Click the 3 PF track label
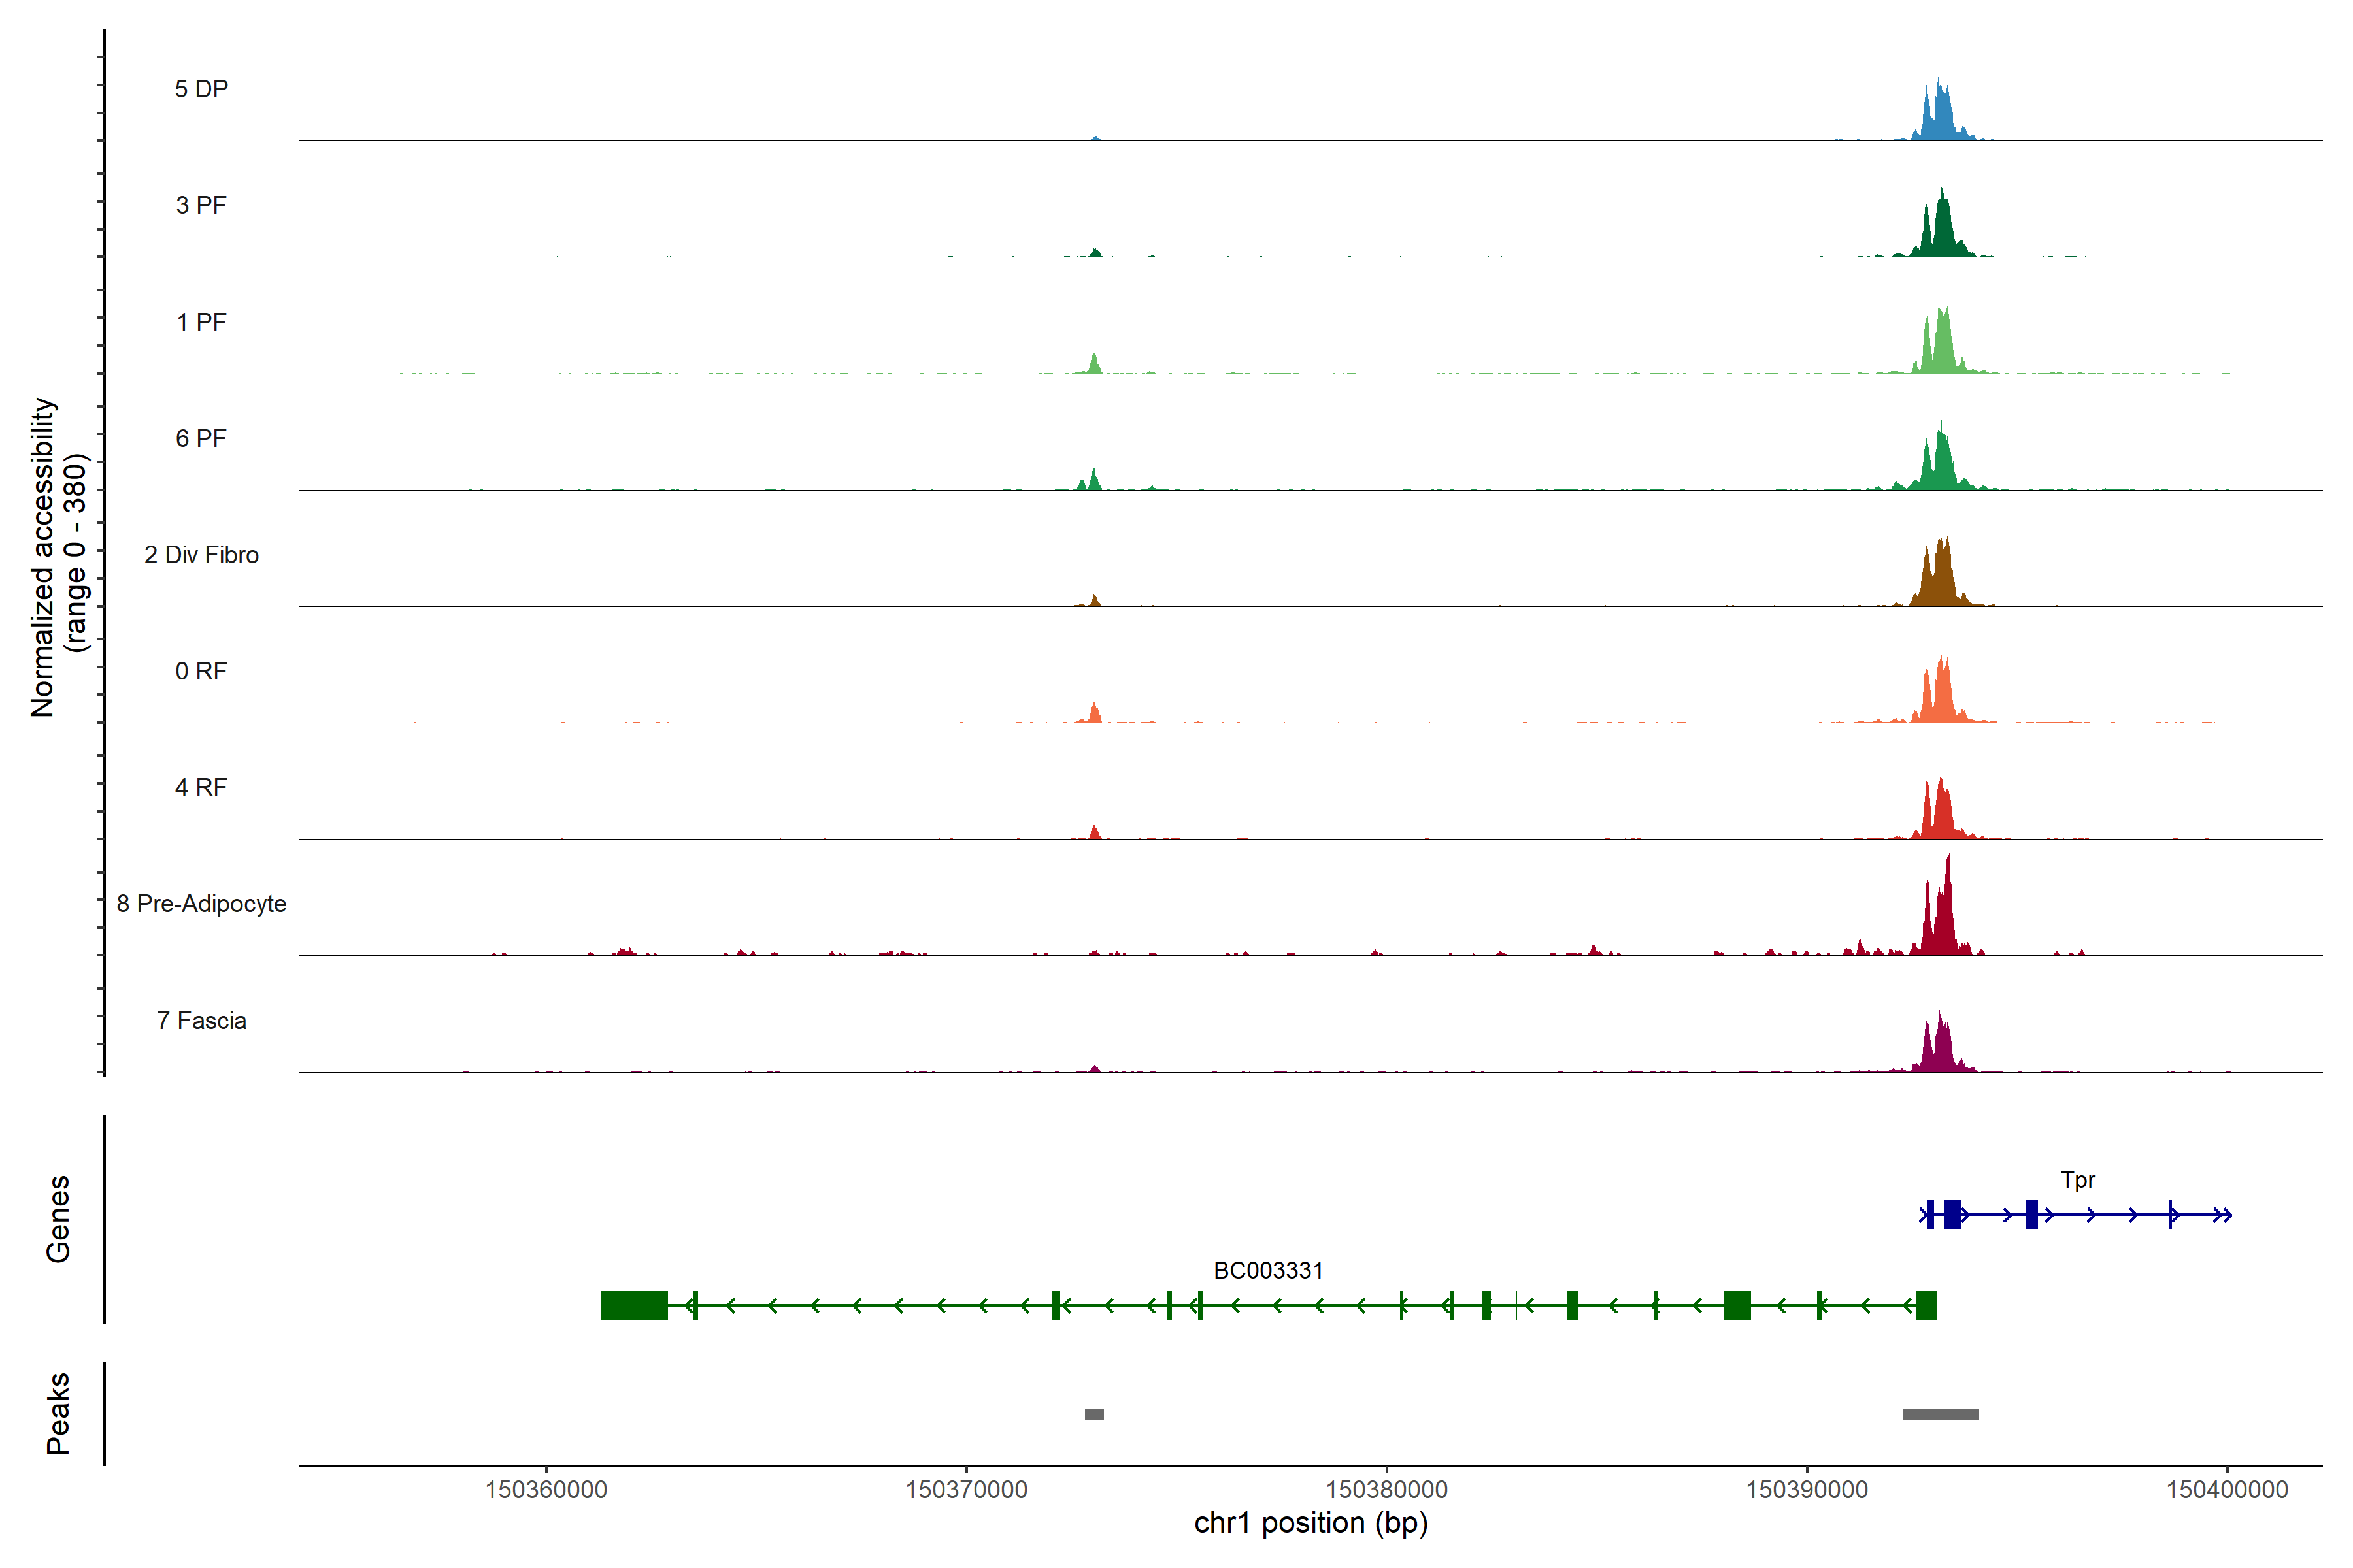The image size is (2353, 1568). click(x=201, y=205)
